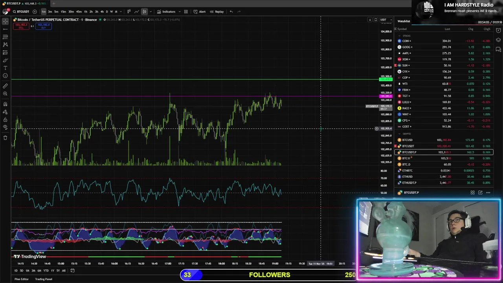Toggle stay in drawing mode

[x=5, y=112]
